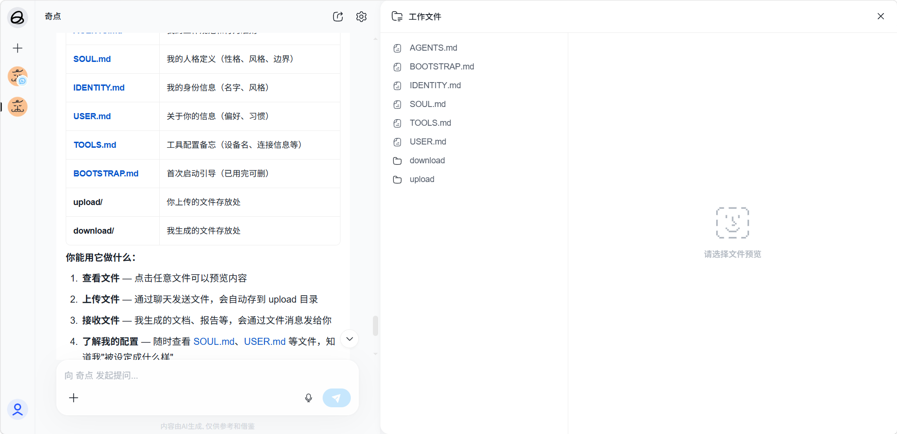Click the 关于你的信息 description cell
897x434 pixels.
250,116
